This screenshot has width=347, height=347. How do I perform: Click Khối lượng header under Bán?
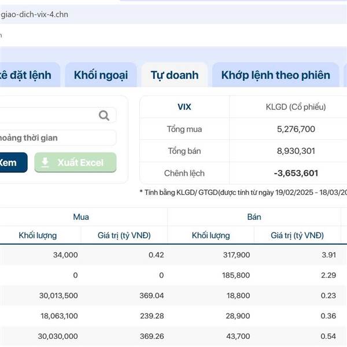[211, 235]
